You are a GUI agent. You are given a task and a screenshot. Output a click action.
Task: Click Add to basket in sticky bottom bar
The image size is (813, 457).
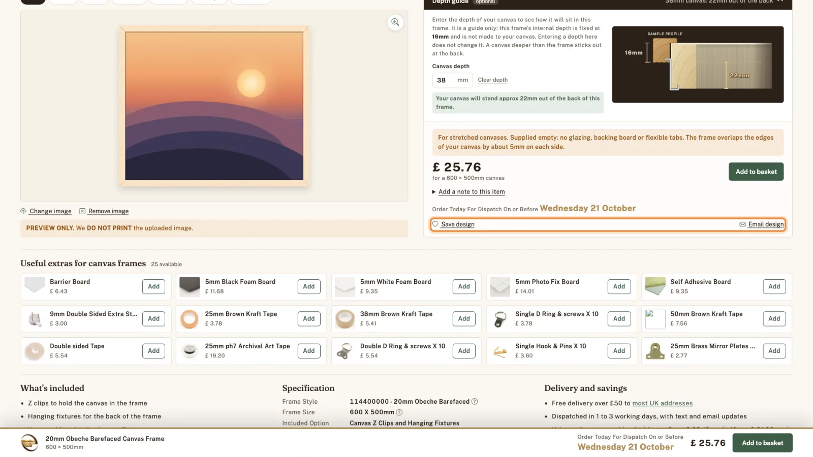[x=762, y=443]
